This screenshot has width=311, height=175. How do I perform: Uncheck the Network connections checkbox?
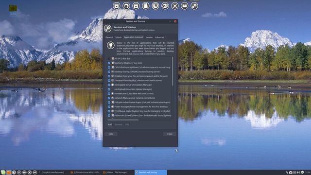(x=109, y=98)
